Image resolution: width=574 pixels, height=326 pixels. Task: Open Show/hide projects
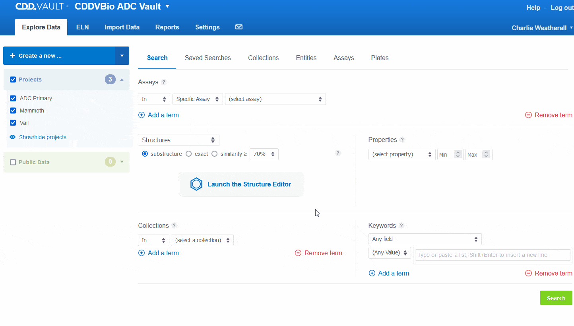tap(43, 137)
